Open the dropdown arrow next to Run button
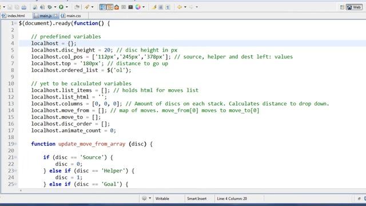 pos(67,7)
